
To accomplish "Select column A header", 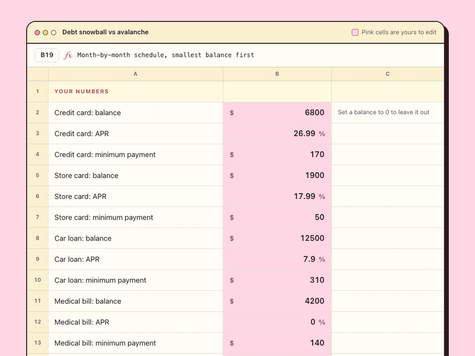I will (136, 74).
